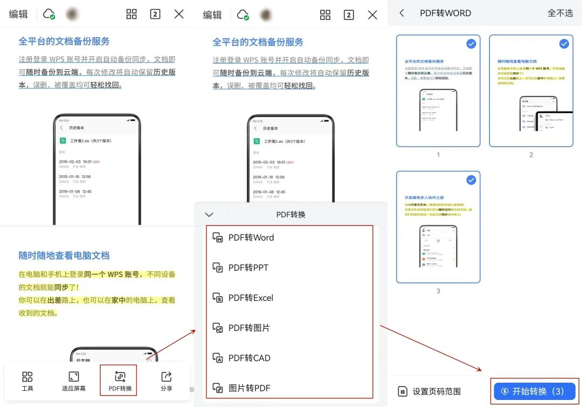The height and width of the screenshot is (407, 582).
Task: Tap the PDF转换 panel title
Action: (x=290, y=215)
